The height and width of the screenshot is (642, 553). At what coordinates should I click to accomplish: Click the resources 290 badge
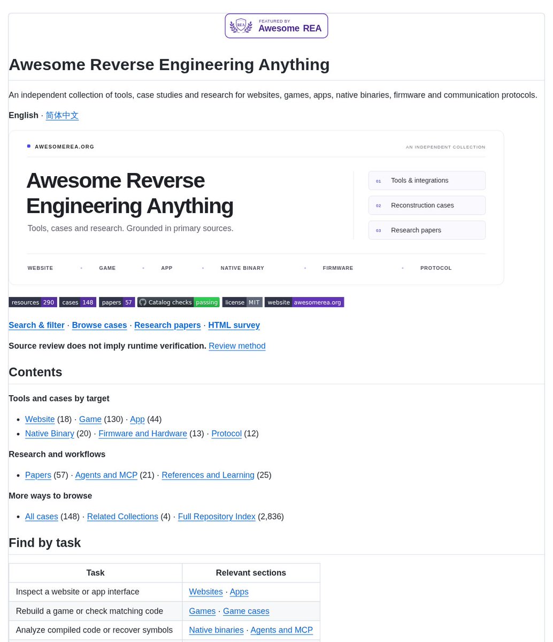pyautogui.click(x=33, y=302)
